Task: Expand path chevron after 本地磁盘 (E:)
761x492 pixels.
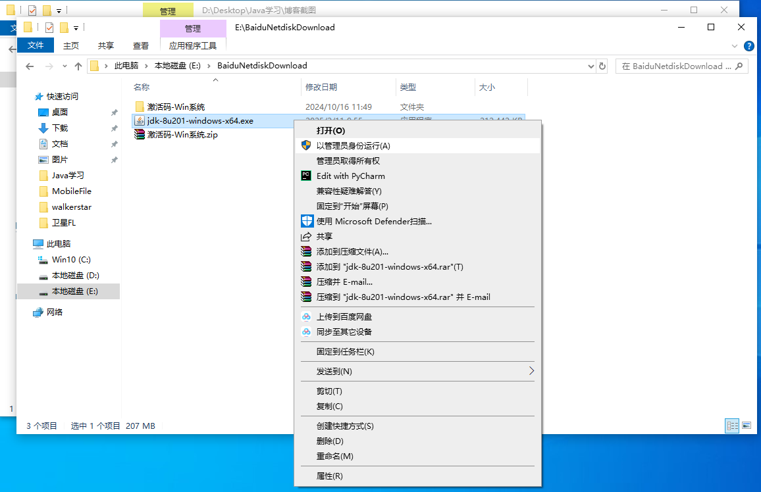Action: [209, 66]
